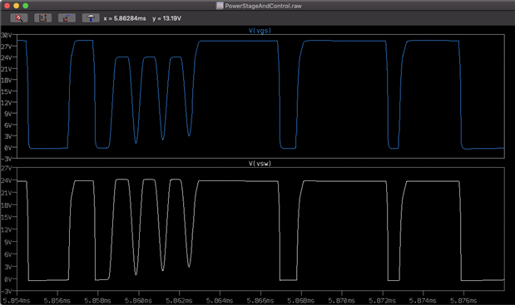Click the y = 13.19V cursor readout
This screenshot has height=305, width=515.
(x=166, y=18)
